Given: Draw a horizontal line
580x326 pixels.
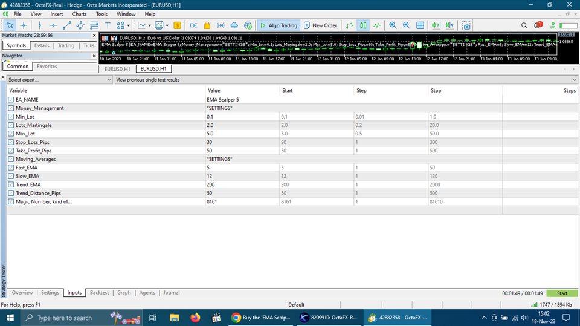Looking at the screenshot, I should pyautogui.click(x=53, y=25).
